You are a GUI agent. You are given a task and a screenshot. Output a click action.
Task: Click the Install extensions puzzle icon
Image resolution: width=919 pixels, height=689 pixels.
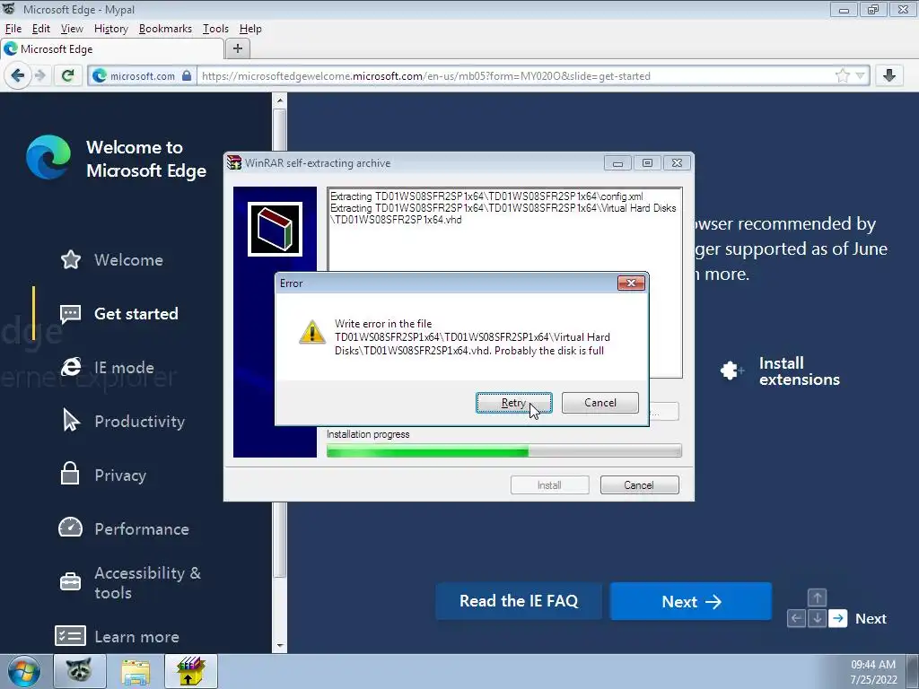pos(732,371)
